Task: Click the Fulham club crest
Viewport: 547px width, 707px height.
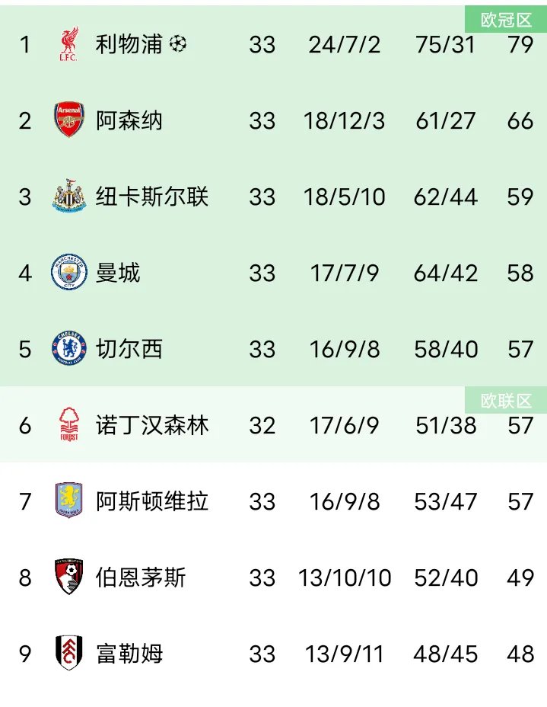Action: [69, 652]
